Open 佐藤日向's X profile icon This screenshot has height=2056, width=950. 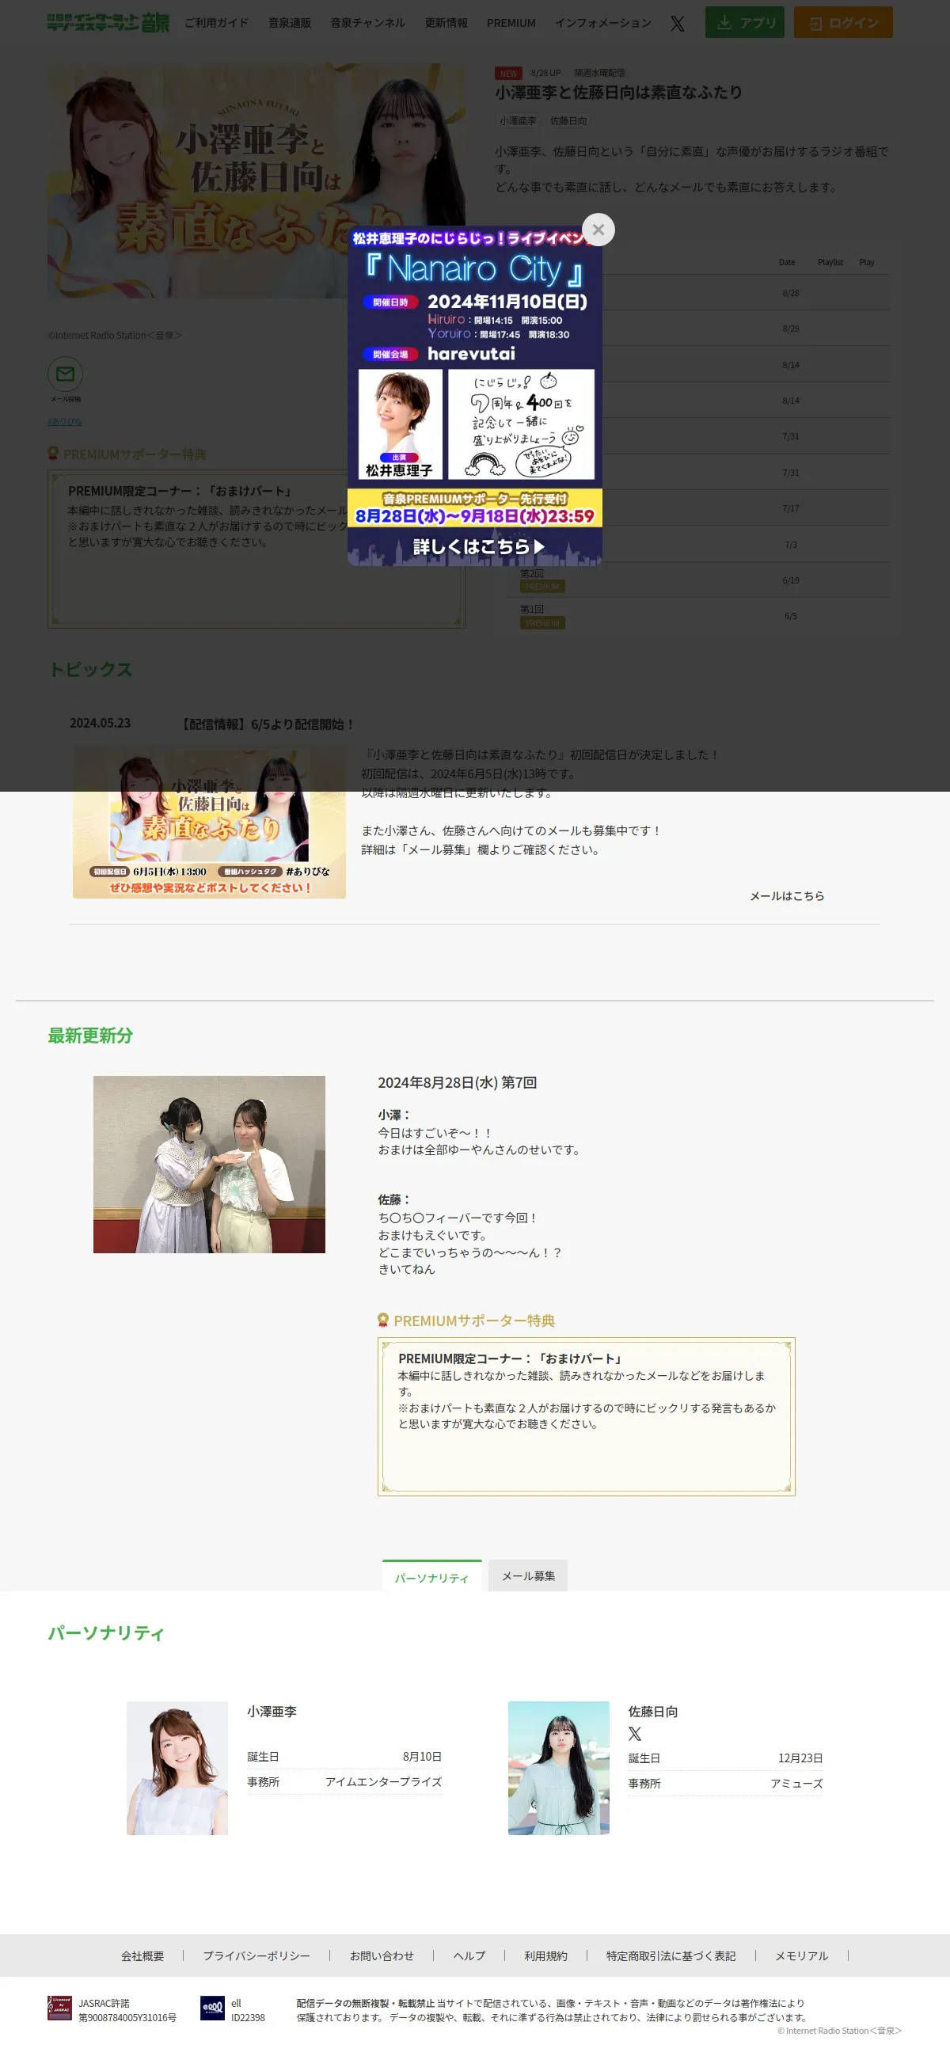point(635,1734)
